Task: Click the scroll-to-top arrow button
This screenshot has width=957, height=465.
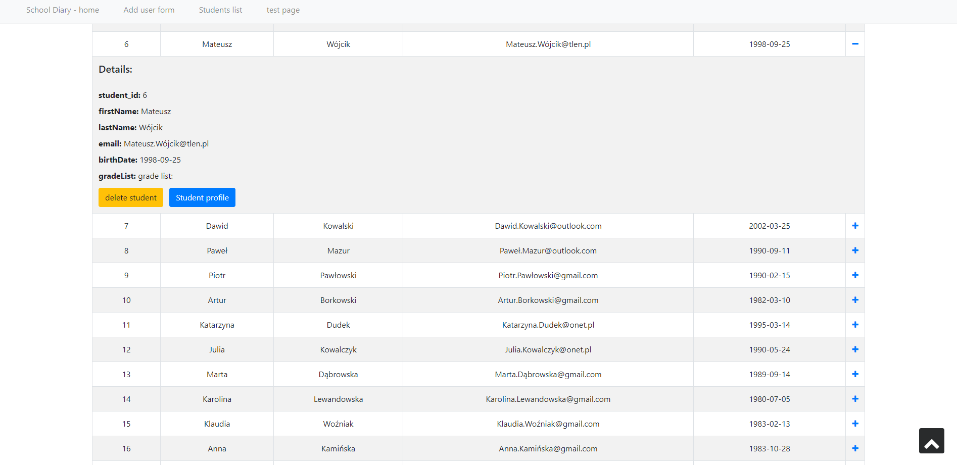Action: tap(931, 441)
